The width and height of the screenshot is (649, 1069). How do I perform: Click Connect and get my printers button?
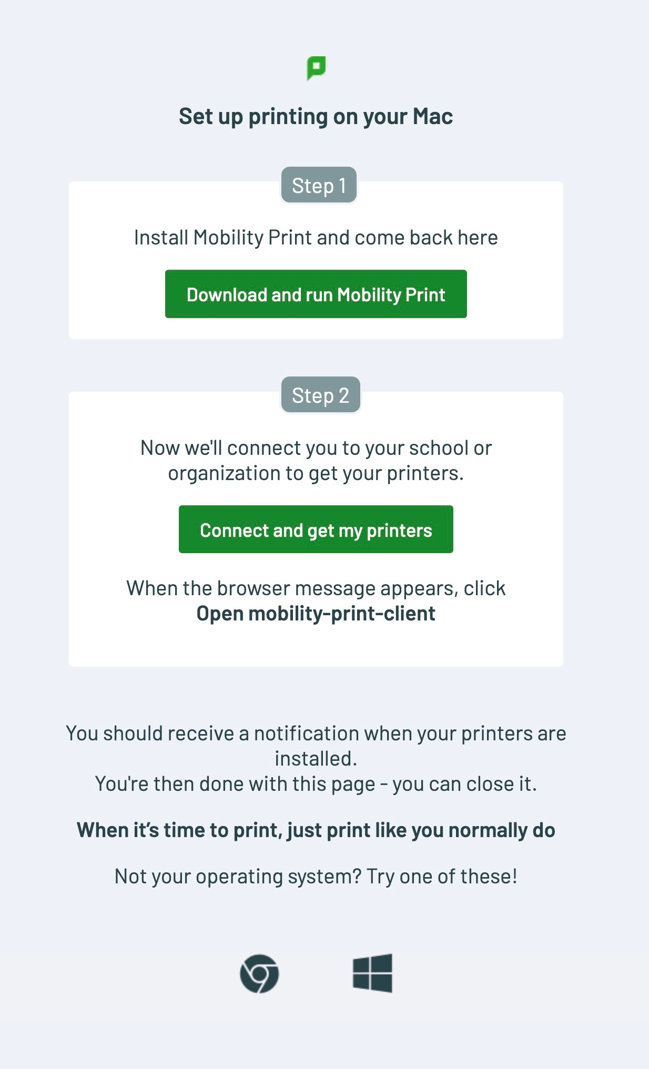(316, 530)
